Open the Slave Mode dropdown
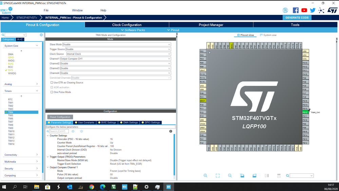The image size is (339, 191). 116,44
